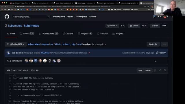Open the Amazon bookmark folder
The height and width of the screenshot is (104, 185).
tap(126, 10)
